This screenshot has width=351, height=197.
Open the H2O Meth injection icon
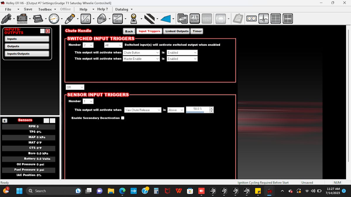click(117, 19)
